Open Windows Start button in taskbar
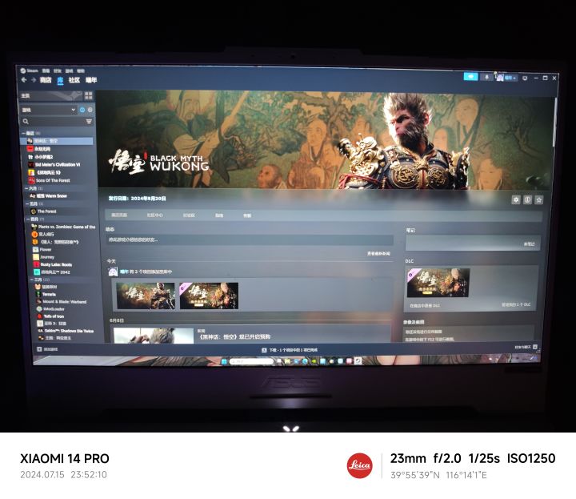Image resolution: width=576 pixels, height=499 pixels. coord(224,361)
